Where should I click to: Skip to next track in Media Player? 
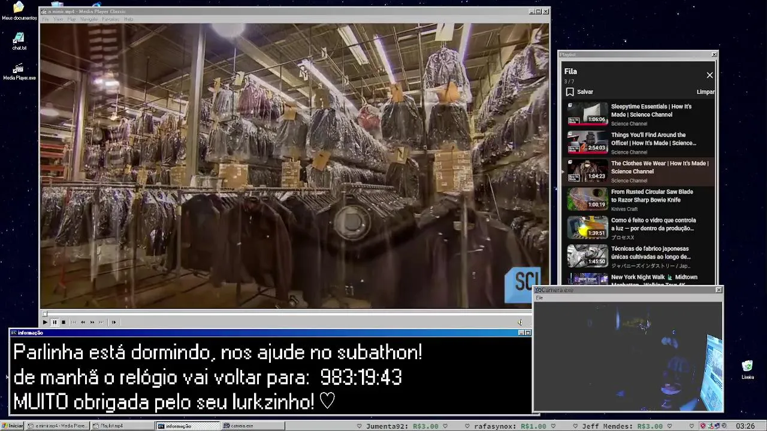tap(101, 322)
